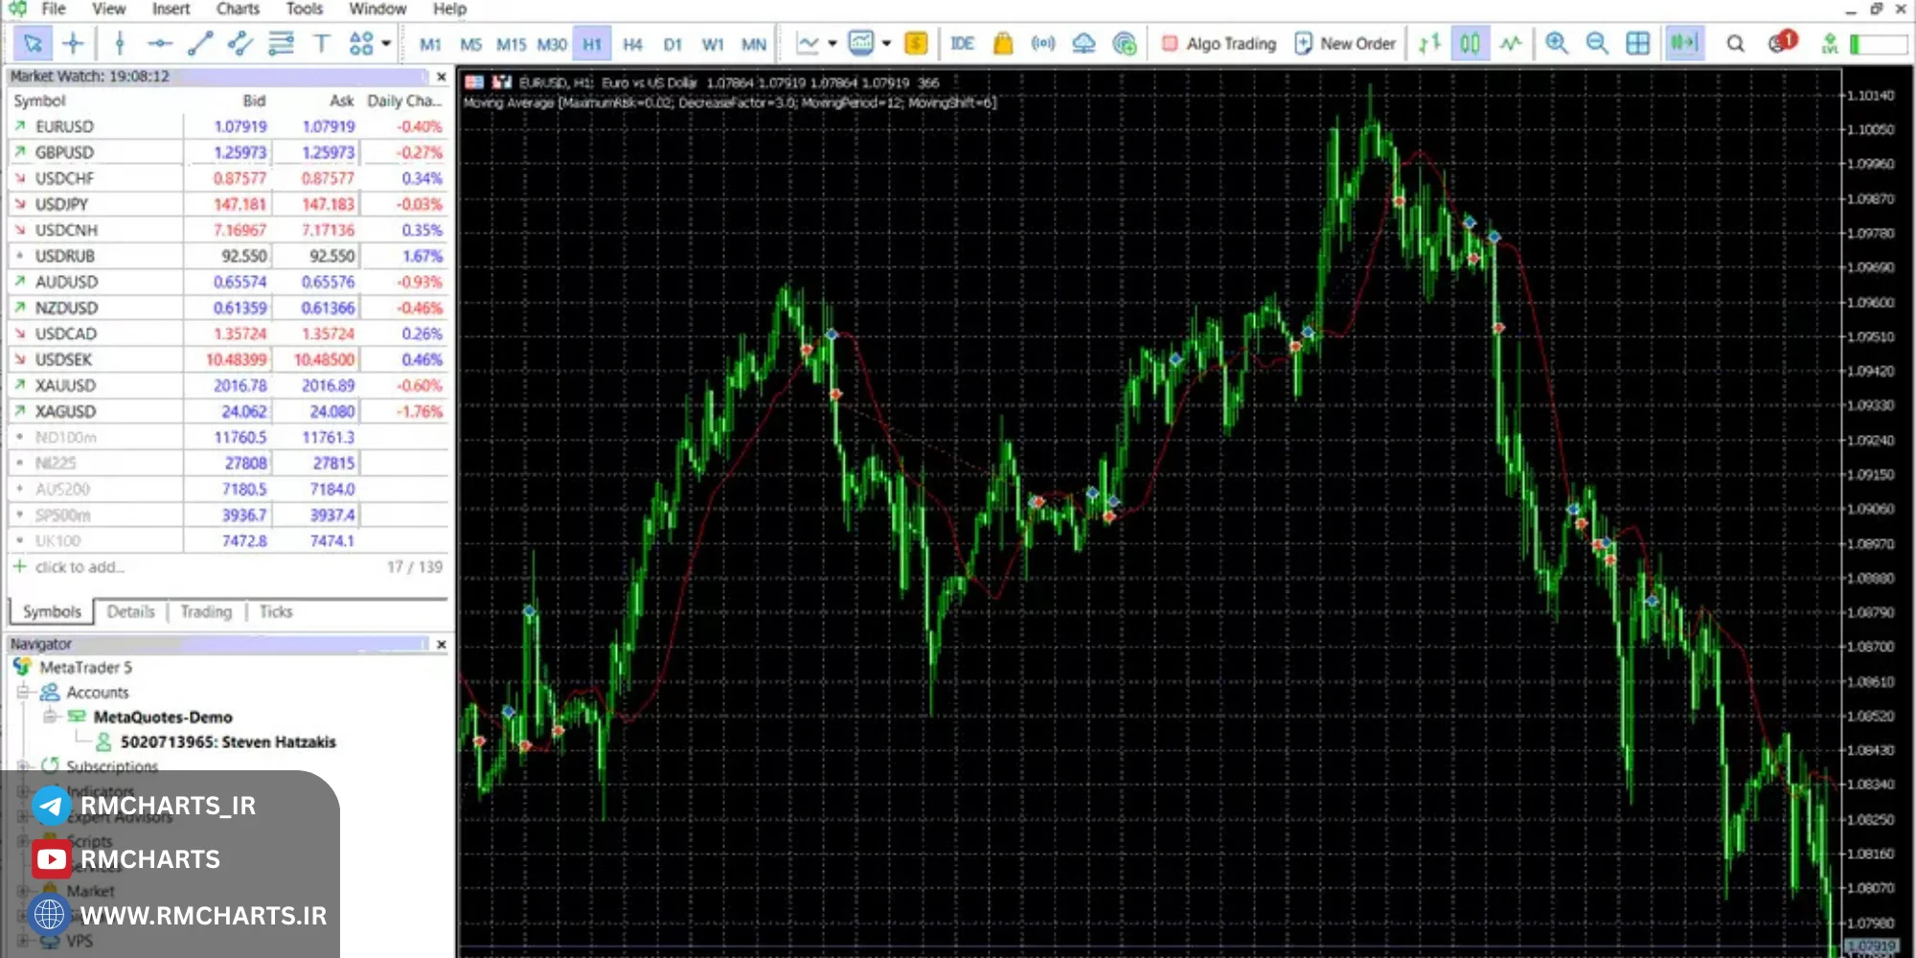Open the Insert menu
1916x958 pixels.
tap(171, 9)
